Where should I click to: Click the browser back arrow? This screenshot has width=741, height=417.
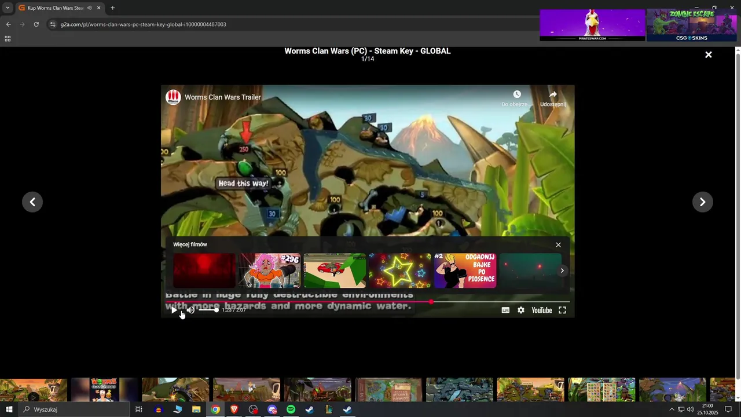coord(8,24)
